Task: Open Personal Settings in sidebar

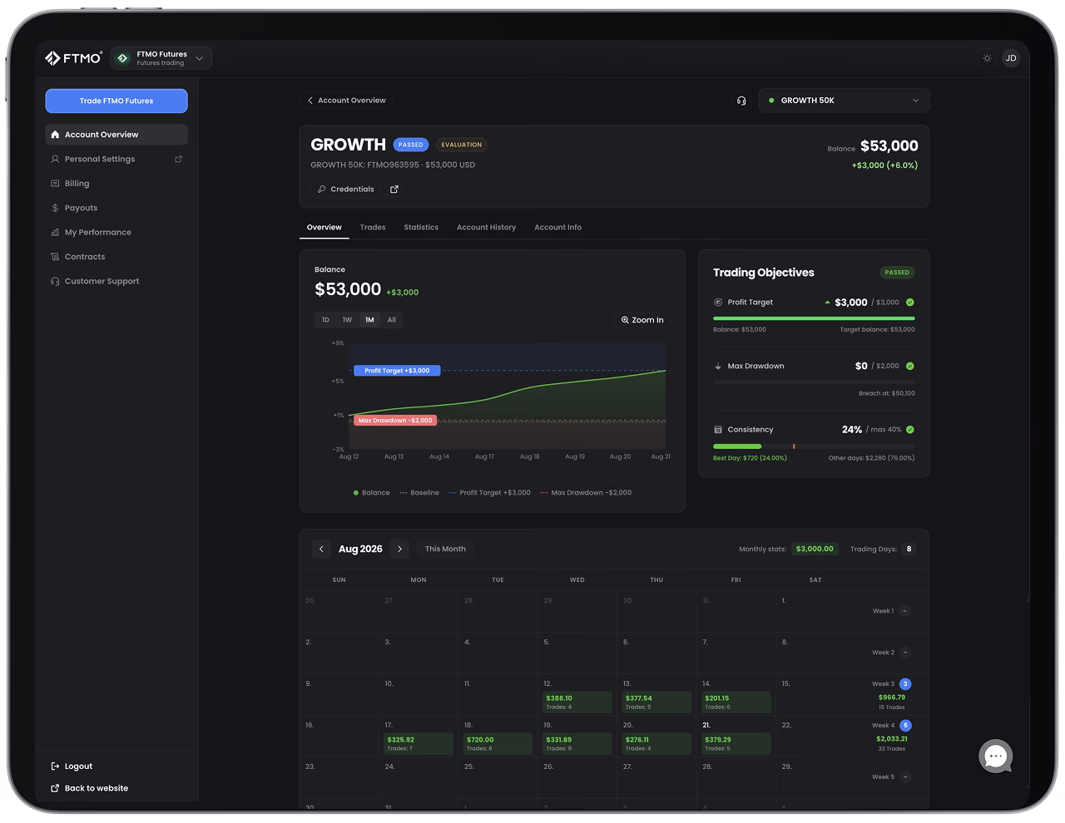Action: point(100,159)
